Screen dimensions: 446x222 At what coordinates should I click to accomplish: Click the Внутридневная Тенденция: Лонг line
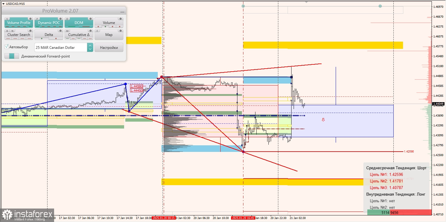pos(396,194)
